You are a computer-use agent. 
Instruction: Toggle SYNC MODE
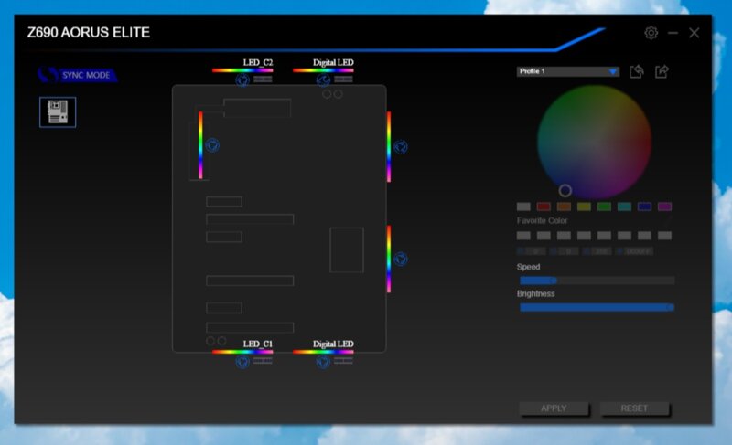[78, 75]
